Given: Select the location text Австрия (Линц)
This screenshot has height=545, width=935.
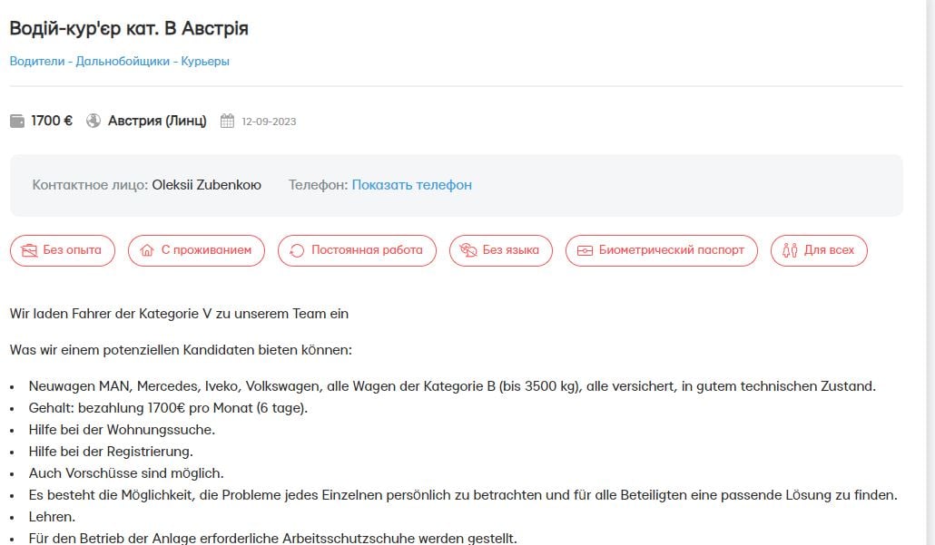Looking at the screenshot, I should click(x=157, y=121).
